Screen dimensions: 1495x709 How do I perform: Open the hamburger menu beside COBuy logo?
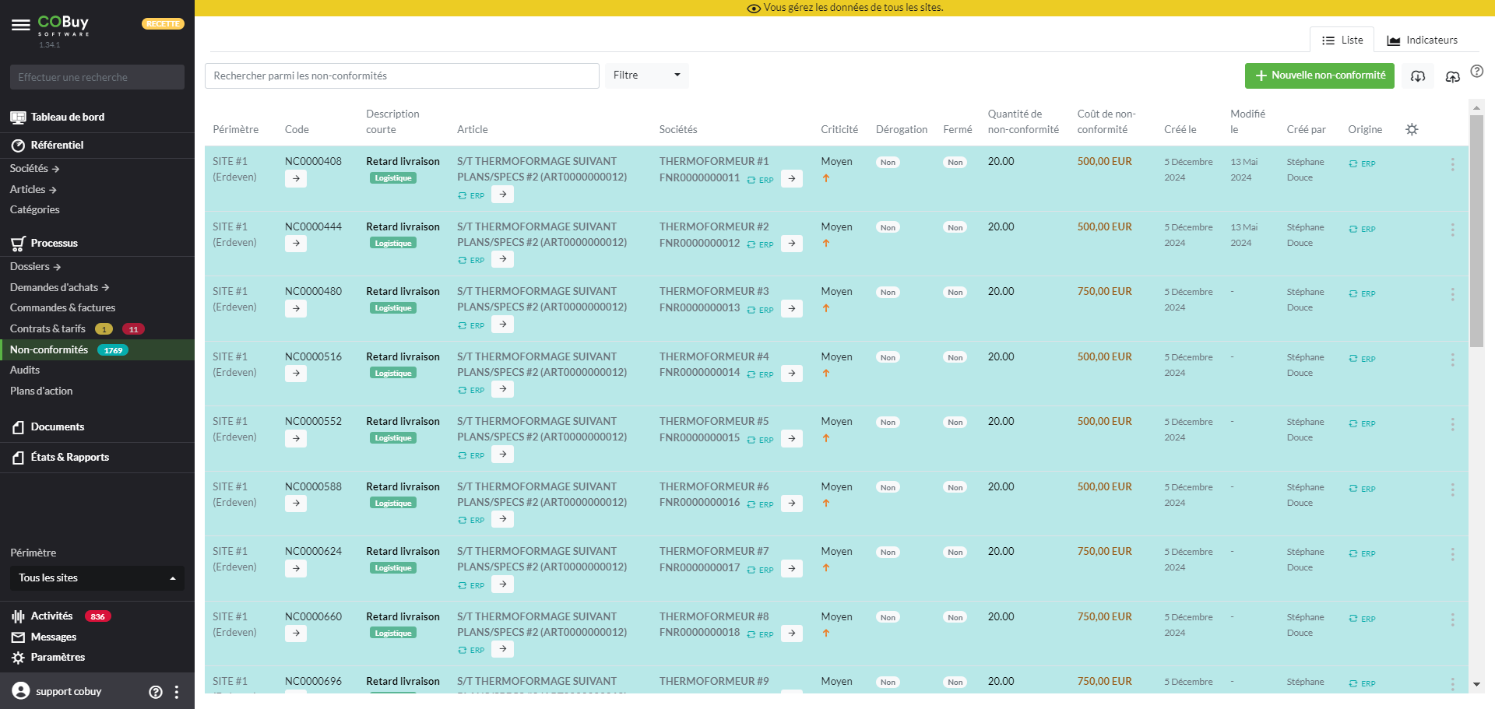pos(21,25)
